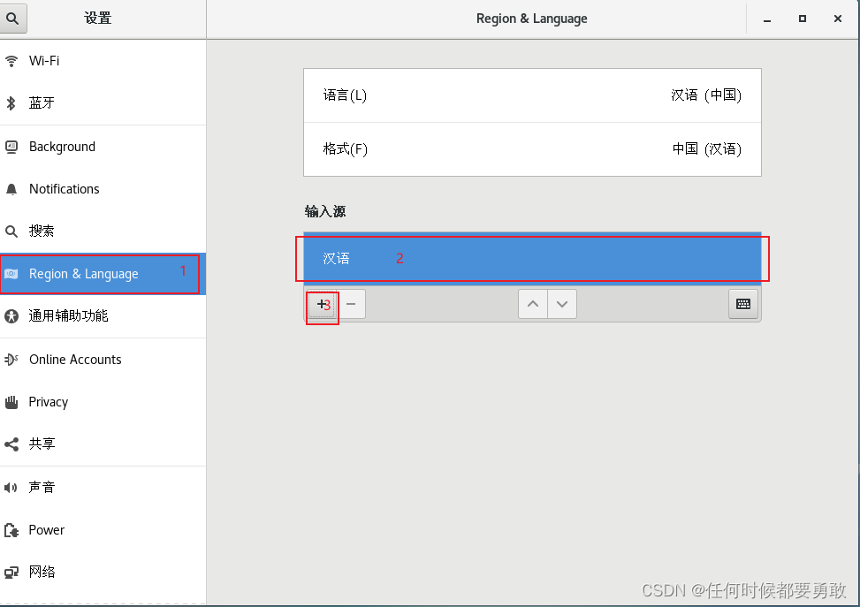Open the 声音 sound panel
Screen dimensions: 860x607
(103, 487)
